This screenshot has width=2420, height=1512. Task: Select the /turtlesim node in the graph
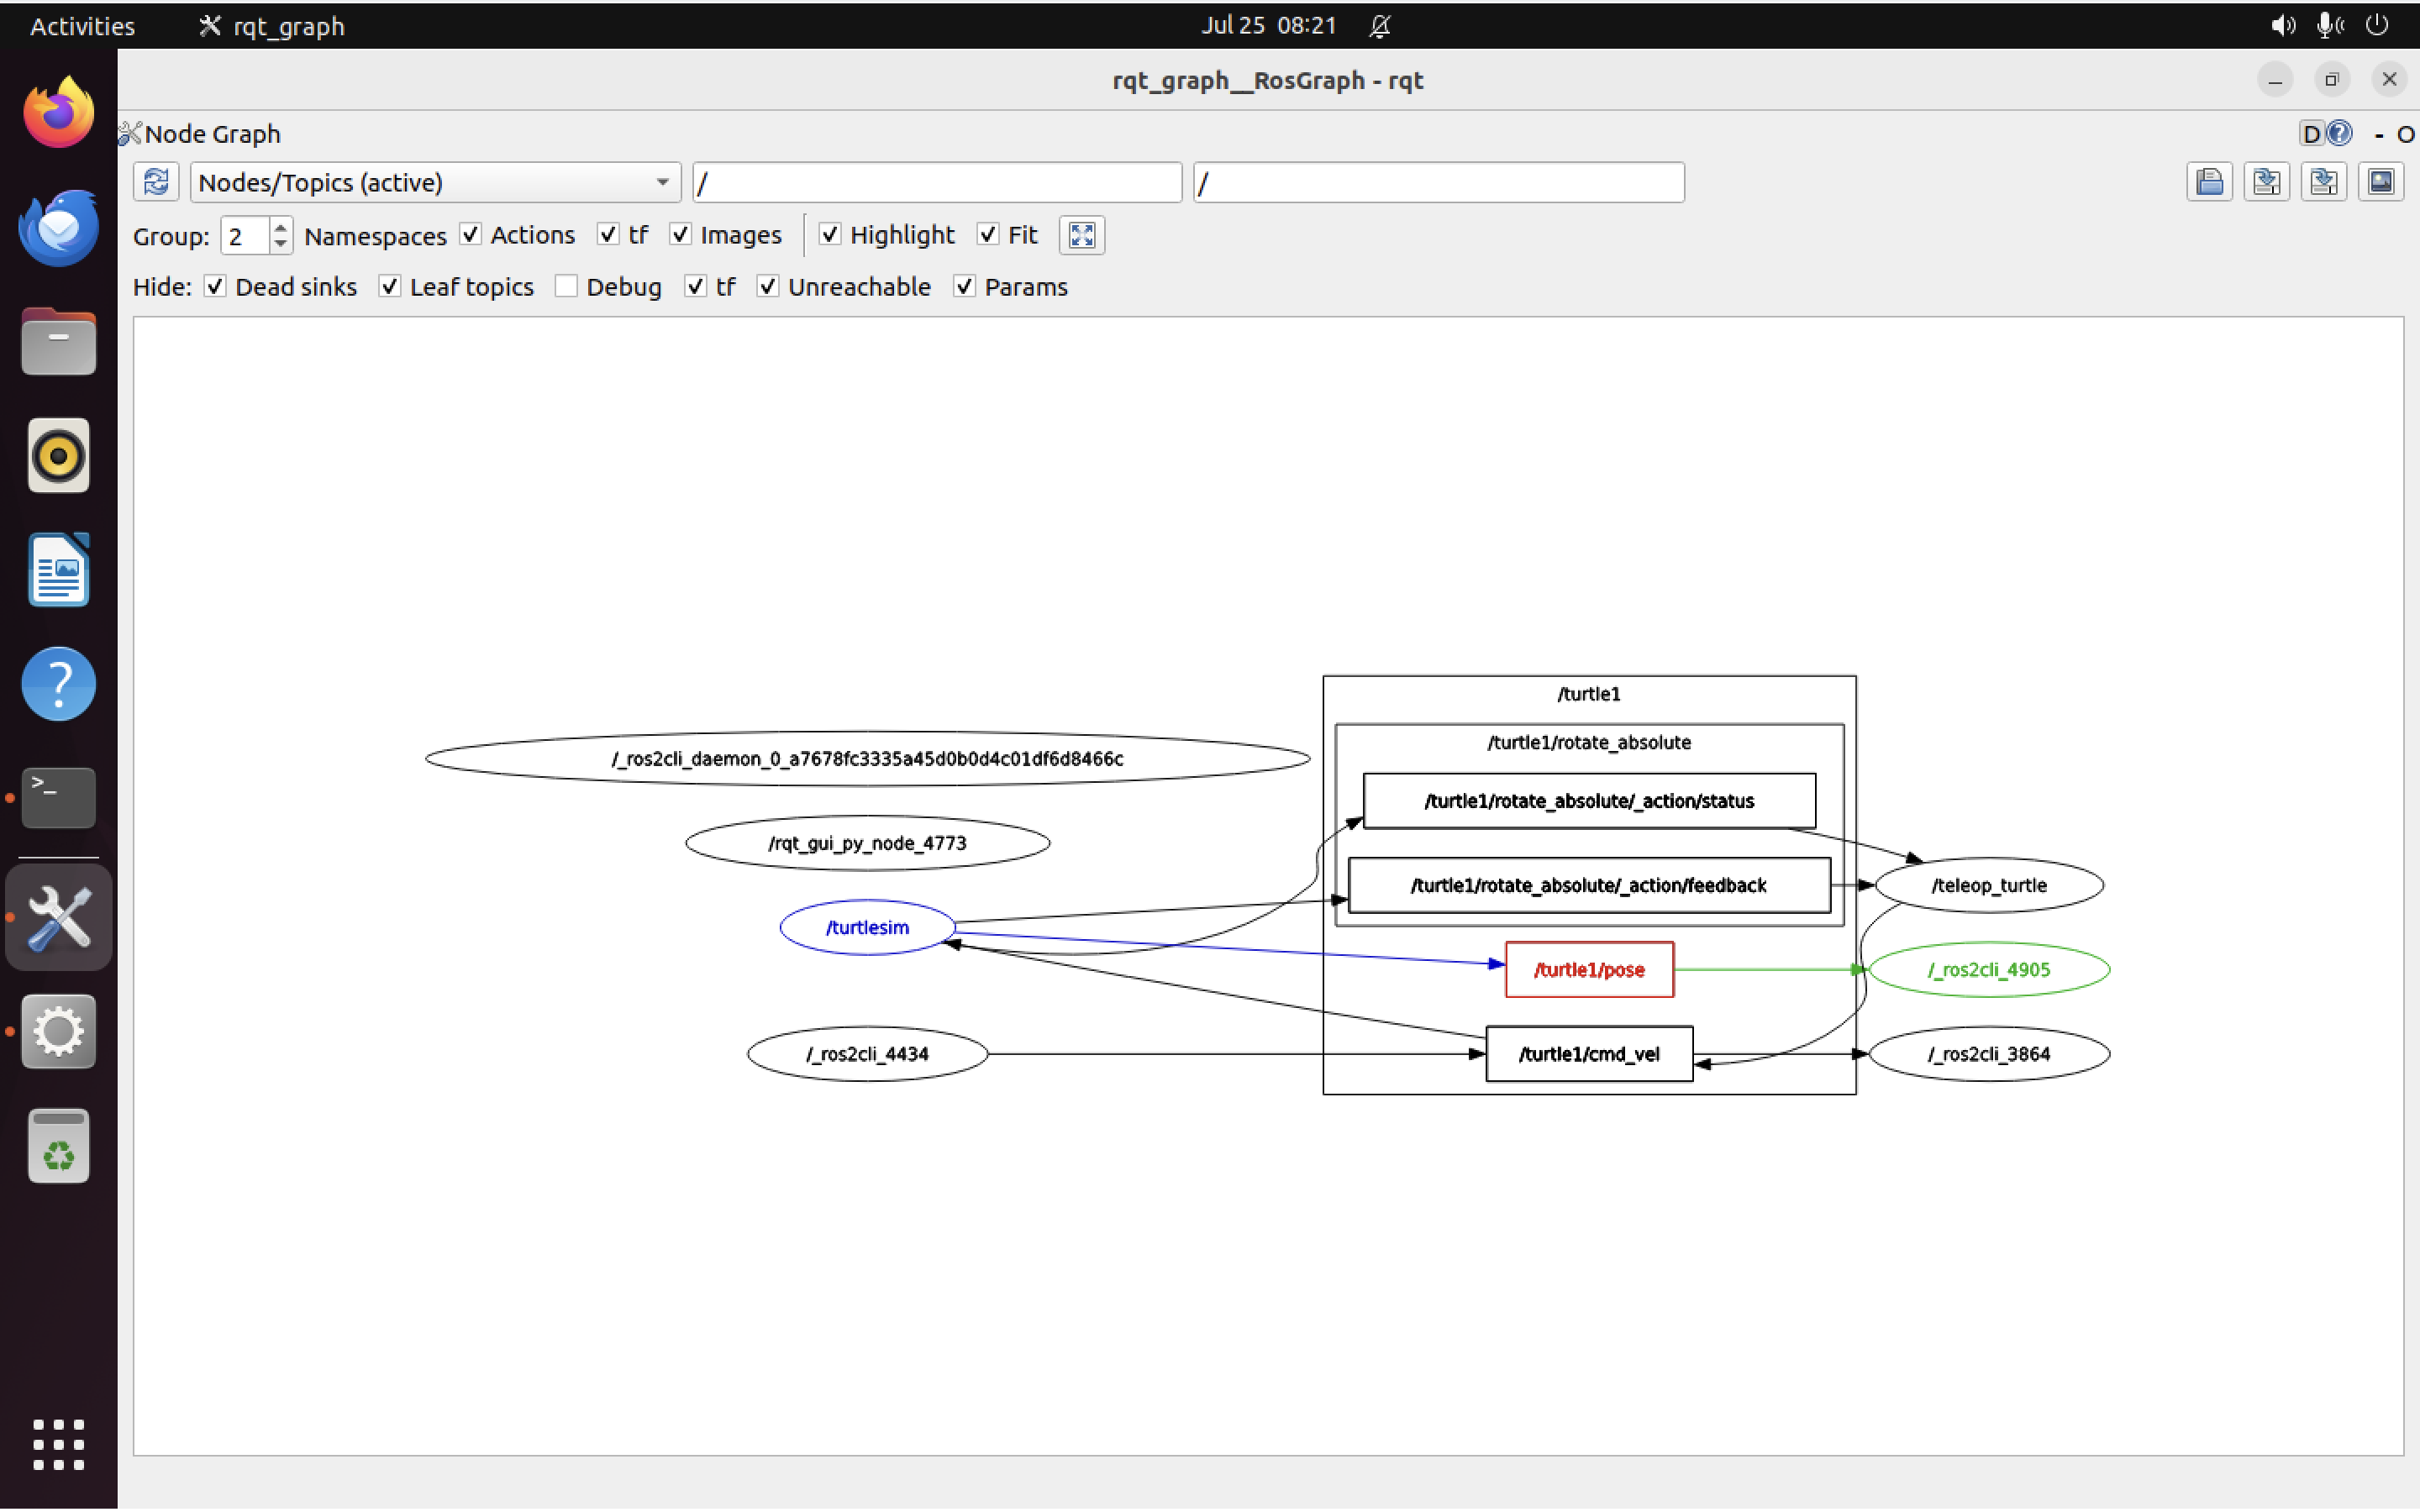click(x=866, y=927)
